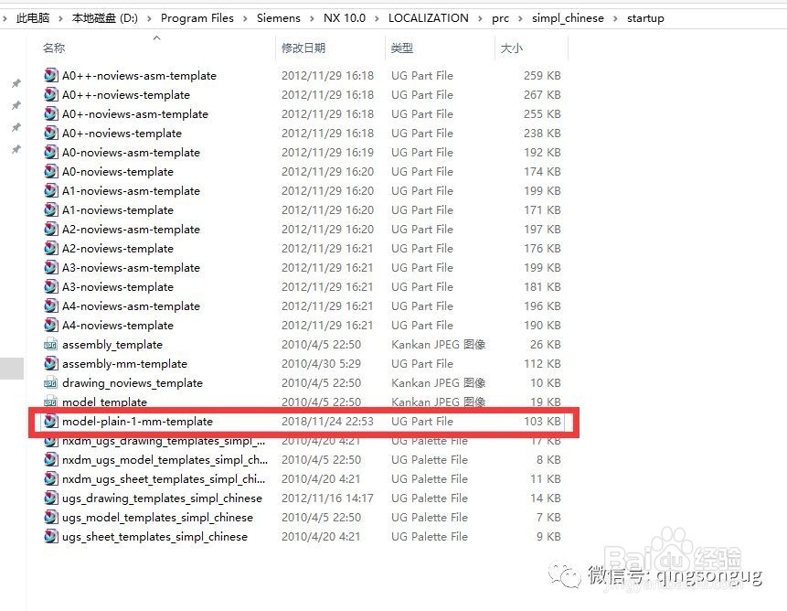Click the ugs_drawing_templates_simpl_chinese palette file icon

coord(50,498)
